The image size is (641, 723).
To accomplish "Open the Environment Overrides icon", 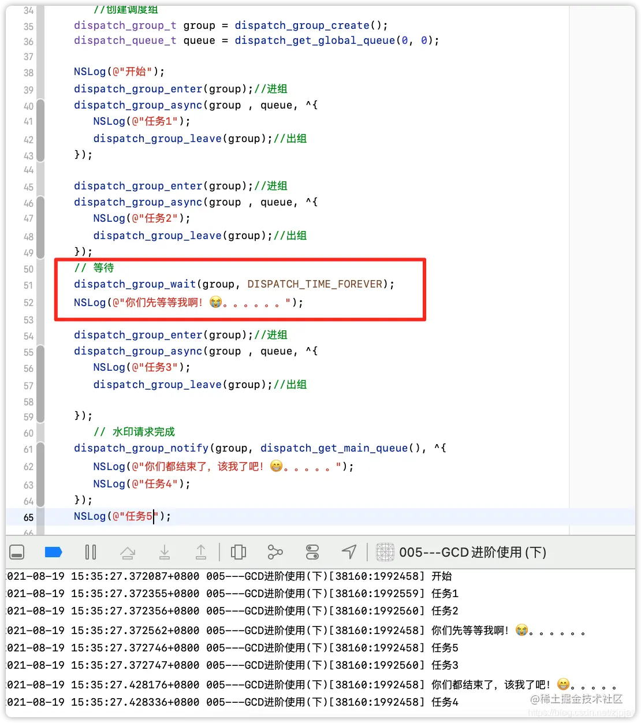I will (312, 553).
